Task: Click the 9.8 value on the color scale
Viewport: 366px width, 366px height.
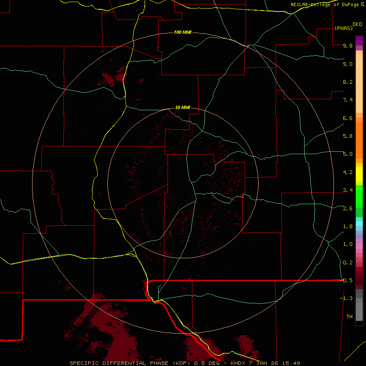Action: pos(348,46)
